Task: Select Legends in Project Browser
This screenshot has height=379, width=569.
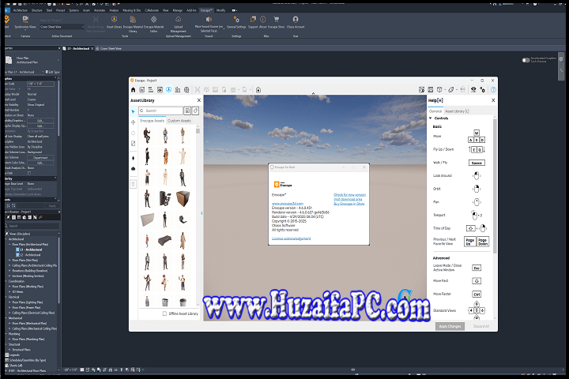Action: [x=12, y=355]
